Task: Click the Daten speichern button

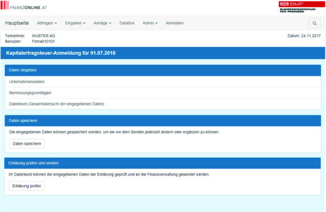Action: click(27, 144)
